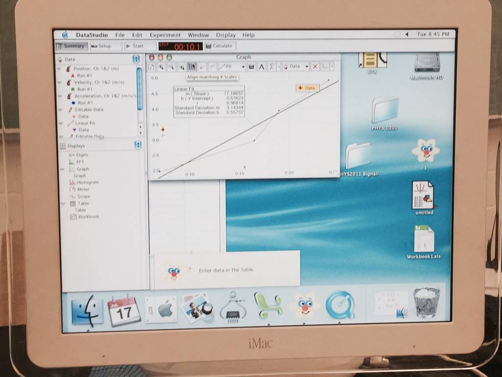Open the Experiment menu
Viewport: 502px width, 377px height.
coord(165,35)
